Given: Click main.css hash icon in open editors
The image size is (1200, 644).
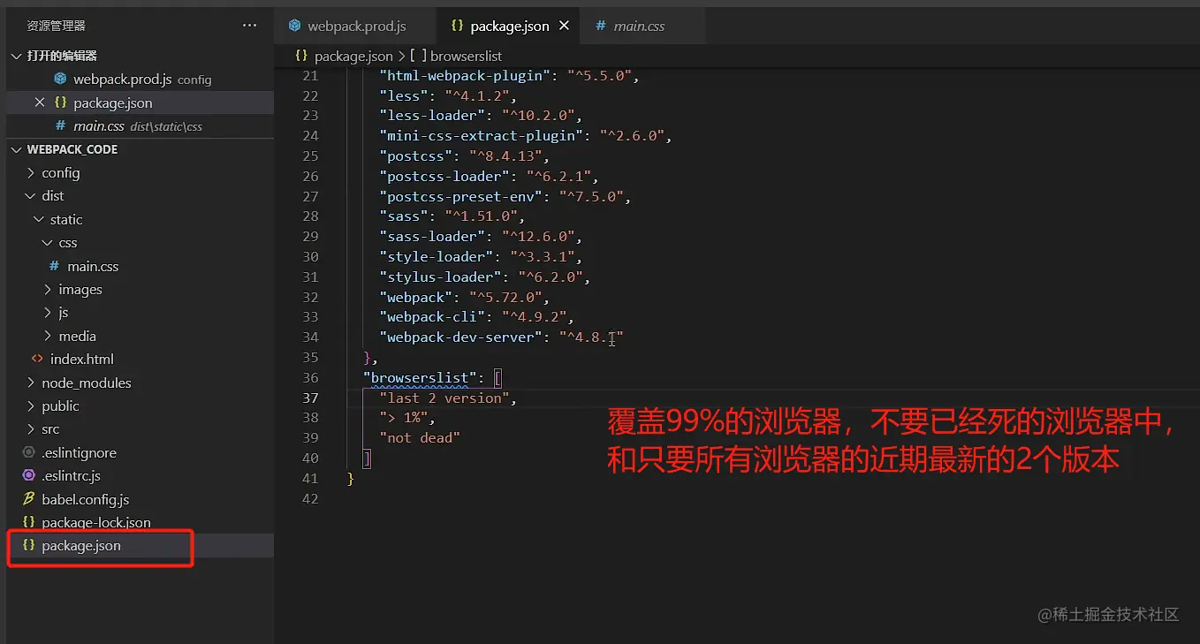Looking at the screenshot, I should (60, 125).
